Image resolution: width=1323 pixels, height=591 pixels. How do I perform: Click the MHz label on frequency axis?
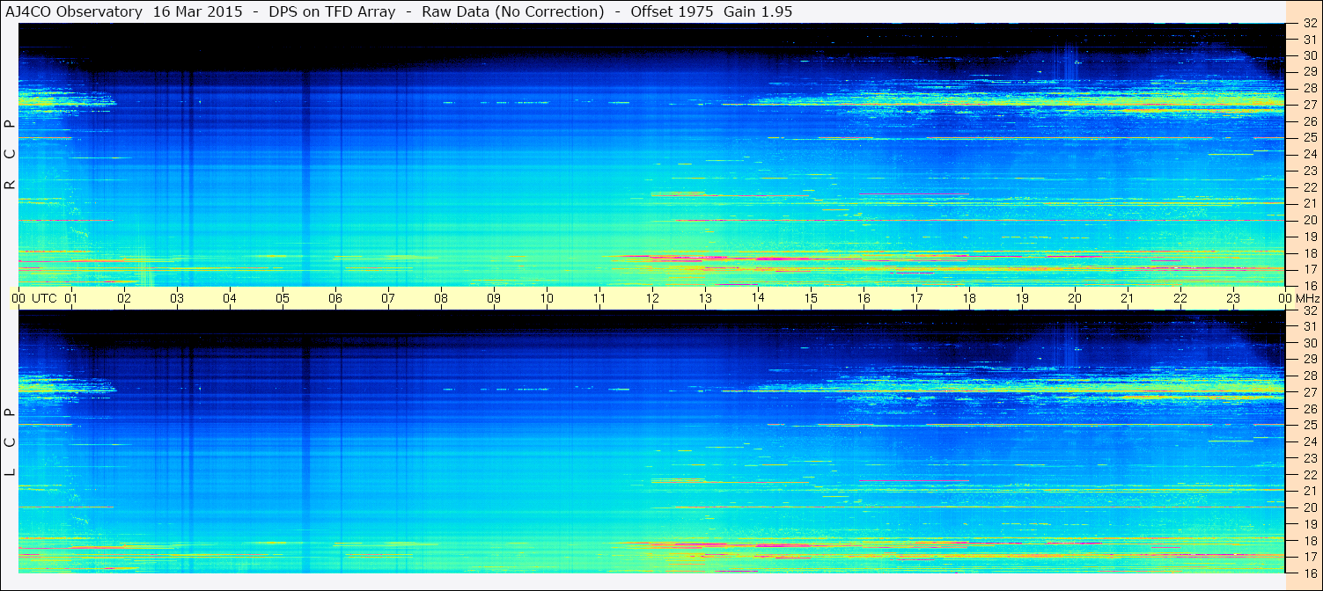pyautogui.click(x=1307, y=298)
